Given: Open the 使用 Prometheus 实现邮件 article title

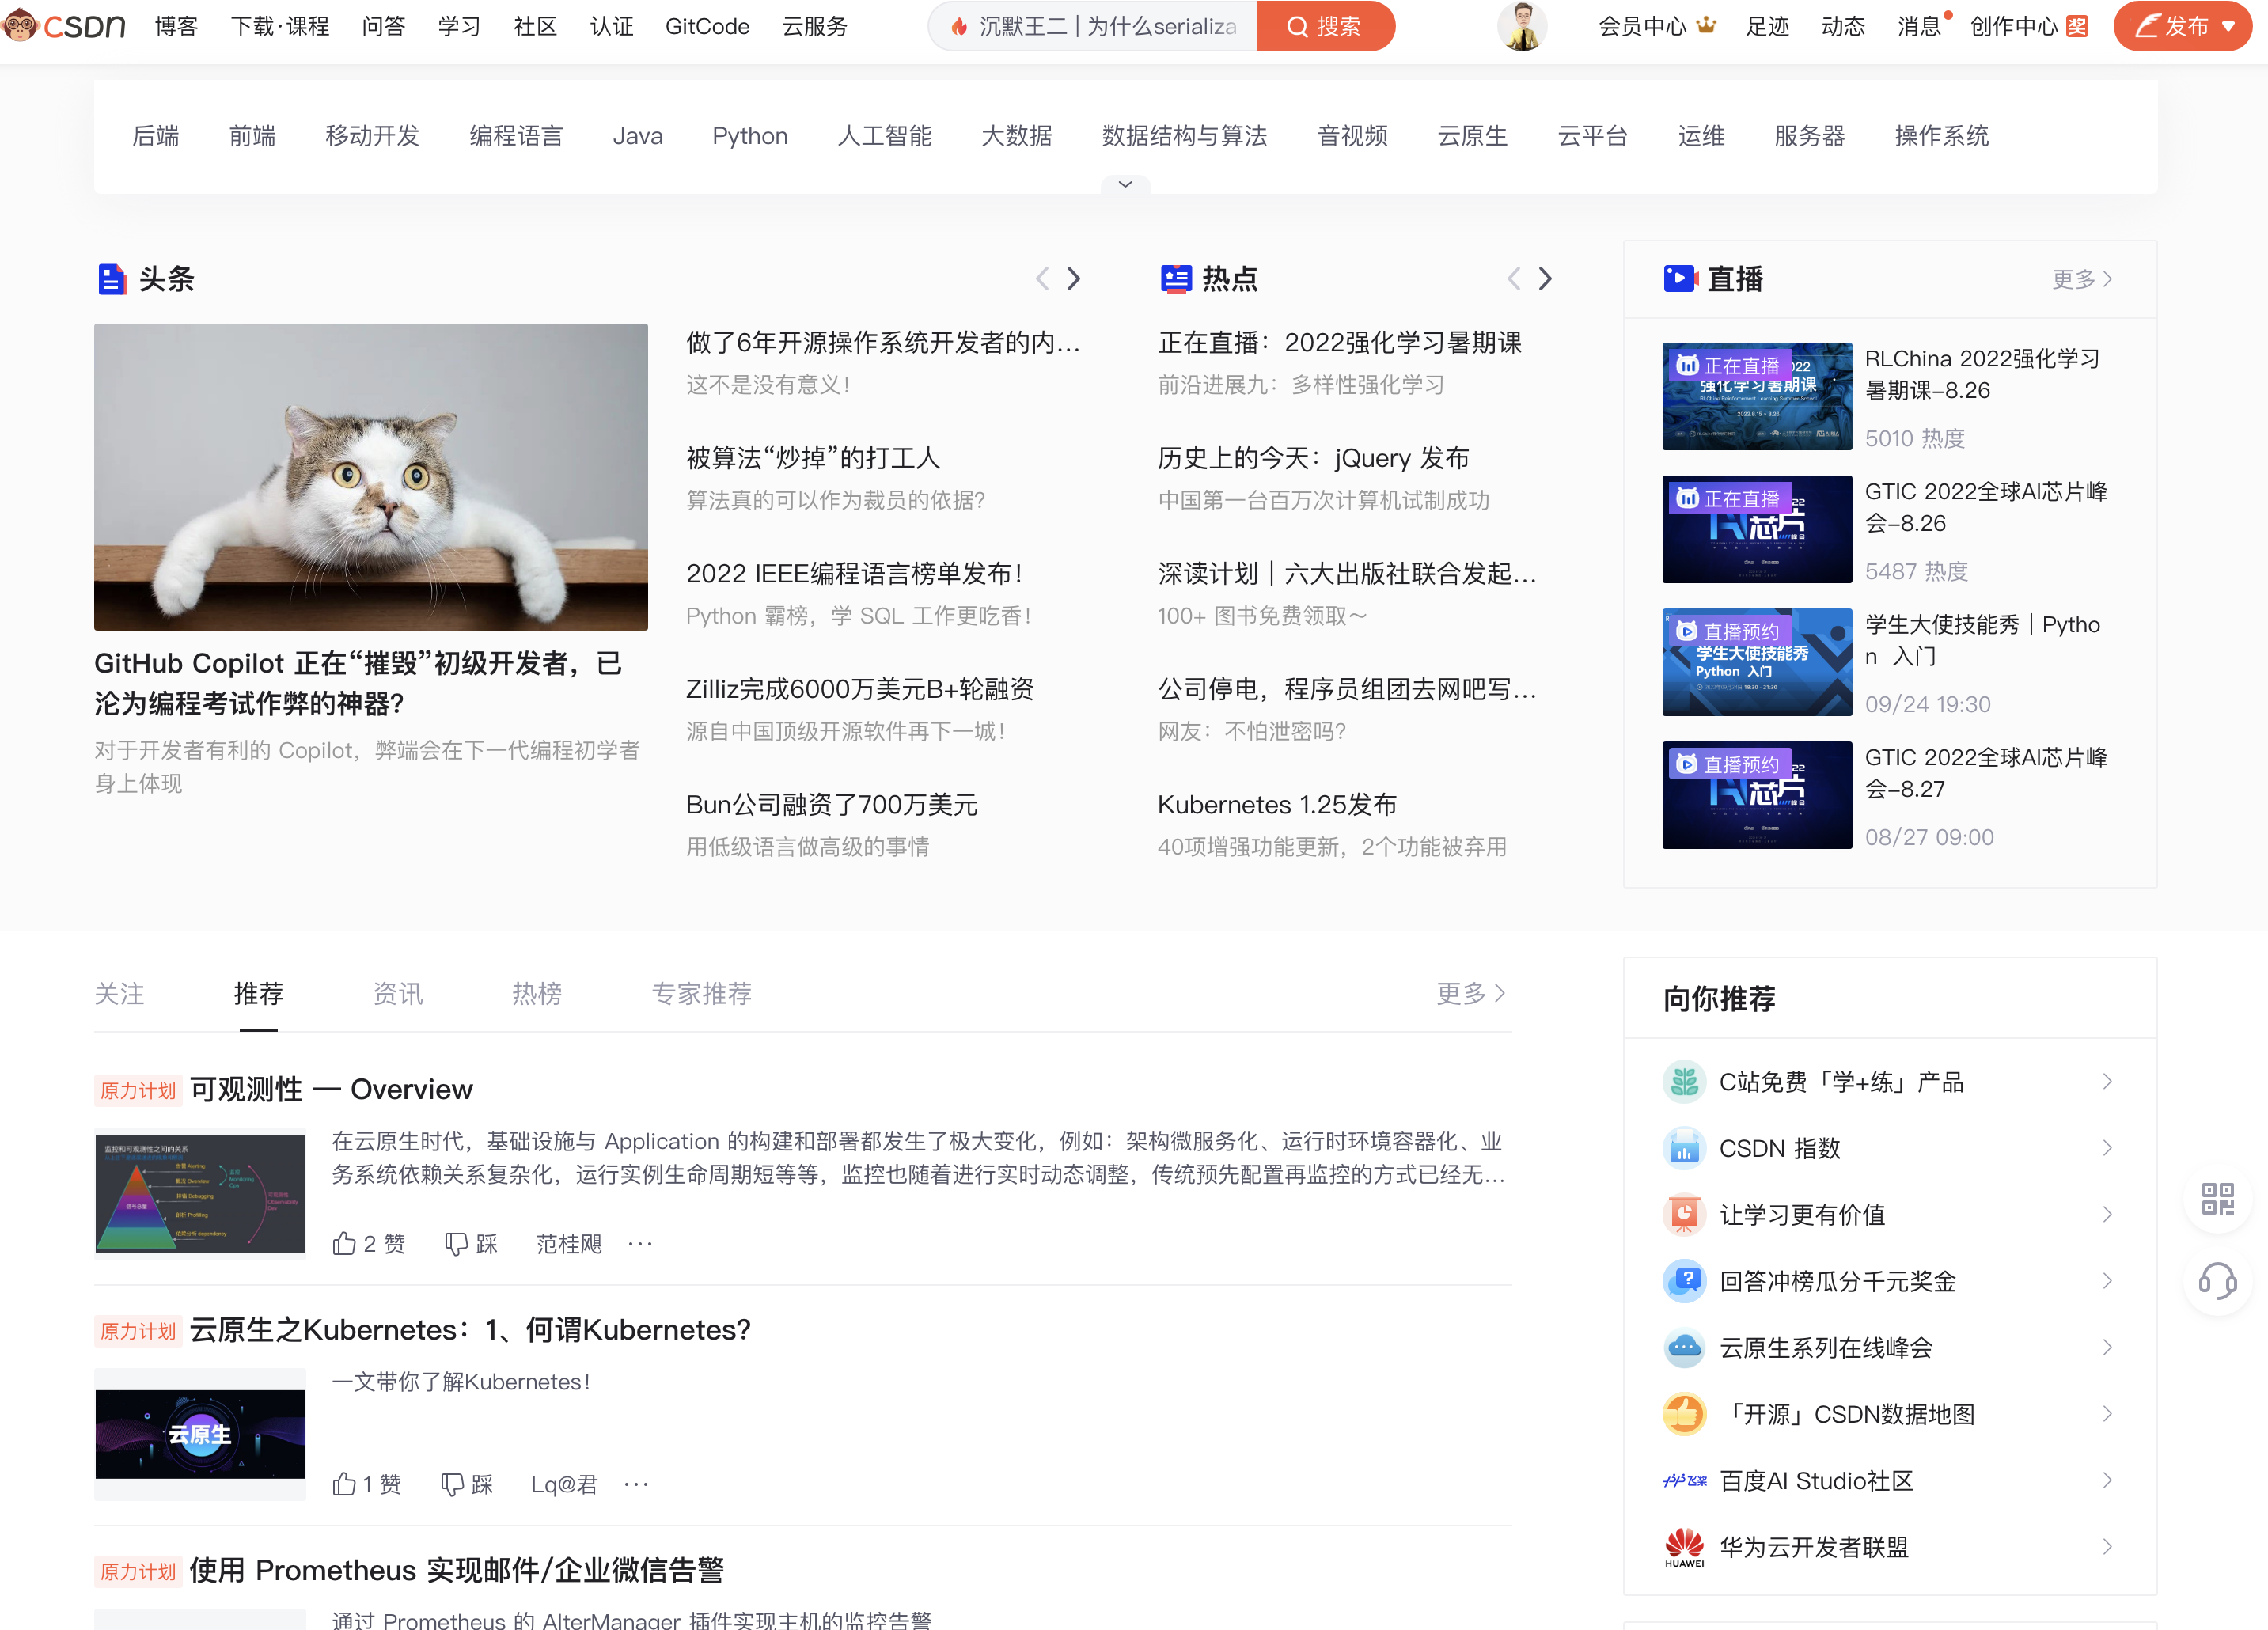Looking at the screenshot, I should (x=457, y=1570).
